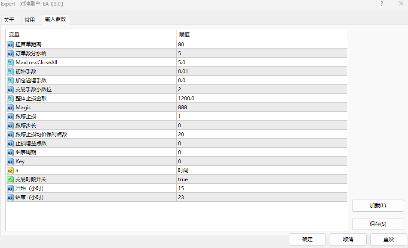Screen dimensions: 408x248
Task: Click the icon beside 整体止损金额
Action: pos(10,99)
